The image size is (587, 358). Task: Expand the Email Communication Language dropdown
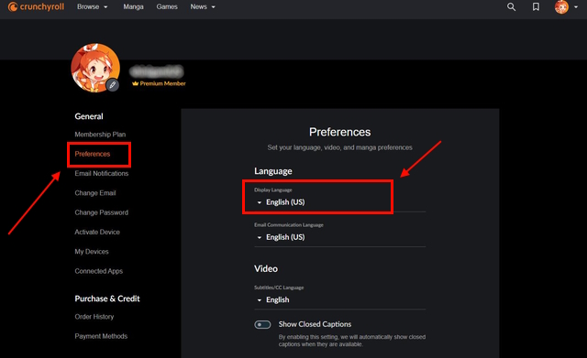click(340, 237)
